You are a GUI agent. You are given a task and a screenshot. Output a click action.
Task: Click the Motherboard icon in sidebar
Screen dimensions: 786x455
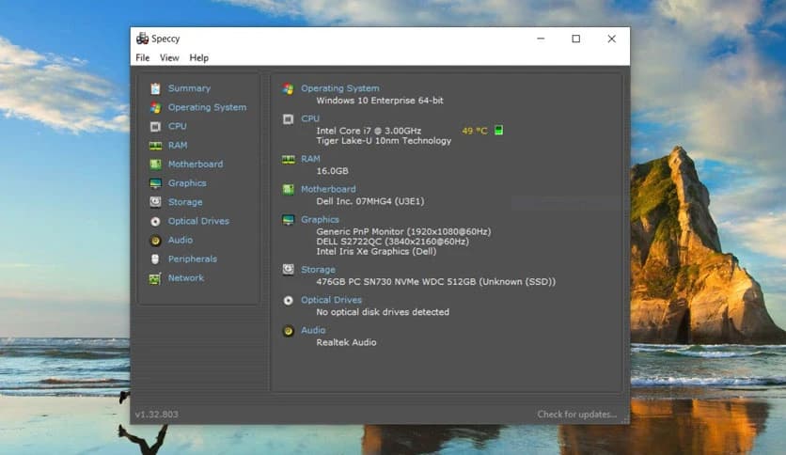(x=155, y=165)
